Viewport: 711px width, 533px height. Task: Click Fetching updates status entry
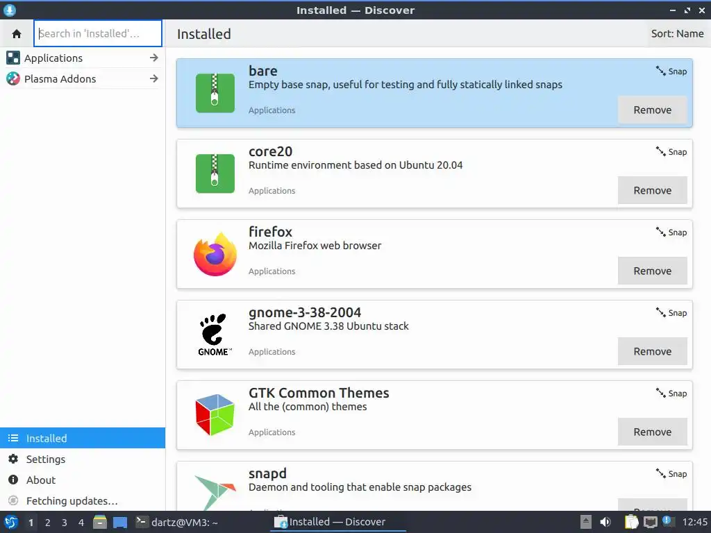83,501
